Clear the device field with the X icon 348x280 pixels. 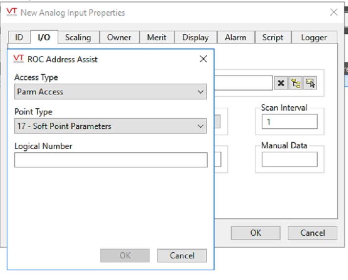coord(281,83)
